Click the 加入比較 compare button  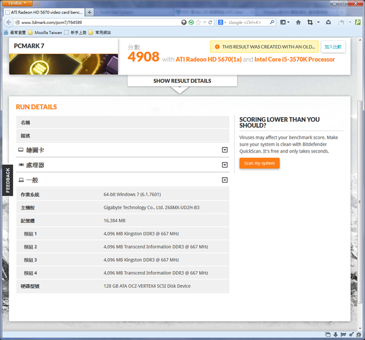click(x=333, y=47)
